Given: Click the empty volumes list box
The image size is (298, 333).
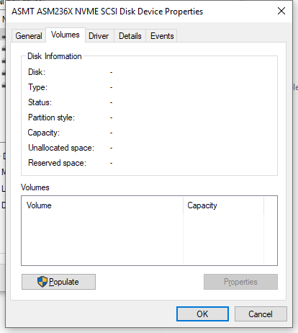Looking at the screenshot, I should [149, 231].
